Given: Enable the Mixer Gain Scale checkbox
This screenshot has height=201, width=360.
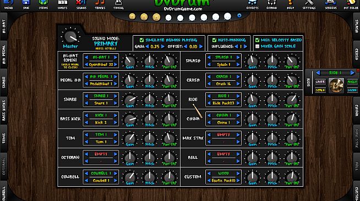Looking at the screenshot, I should click(258, 47).
